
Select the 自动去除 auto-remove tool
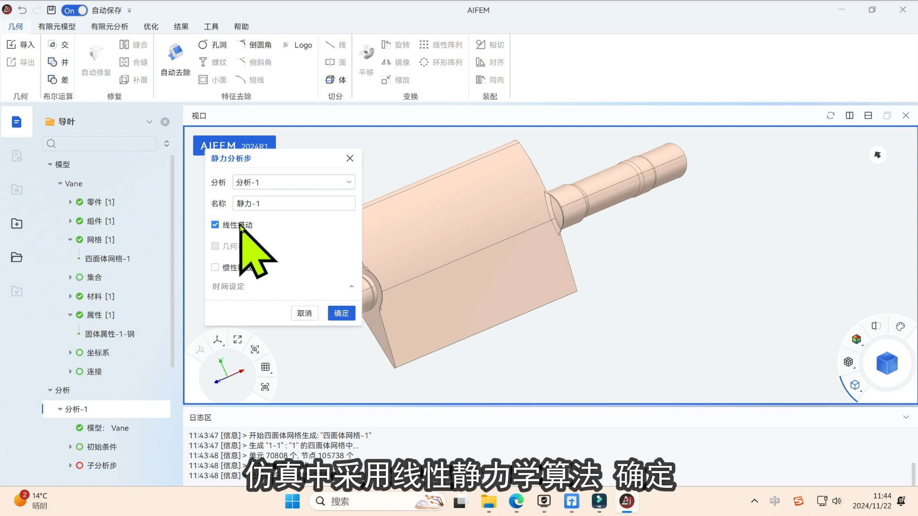175,60
